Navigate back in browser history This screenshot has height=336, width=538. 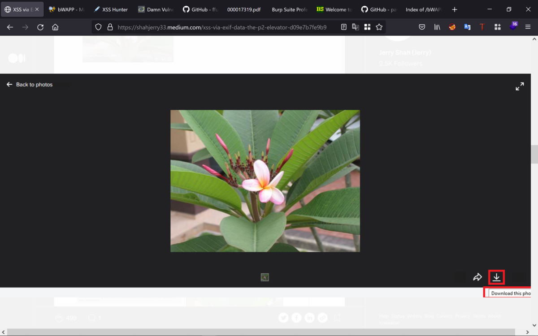[10, 27]
